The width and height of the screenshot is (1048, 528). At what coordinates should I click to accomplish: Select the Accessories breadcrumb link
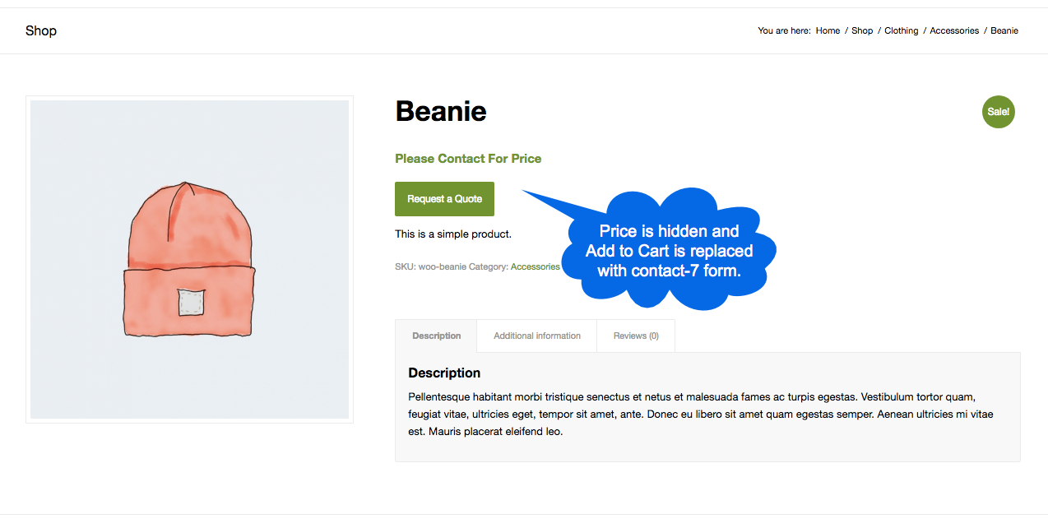[954, 31]
